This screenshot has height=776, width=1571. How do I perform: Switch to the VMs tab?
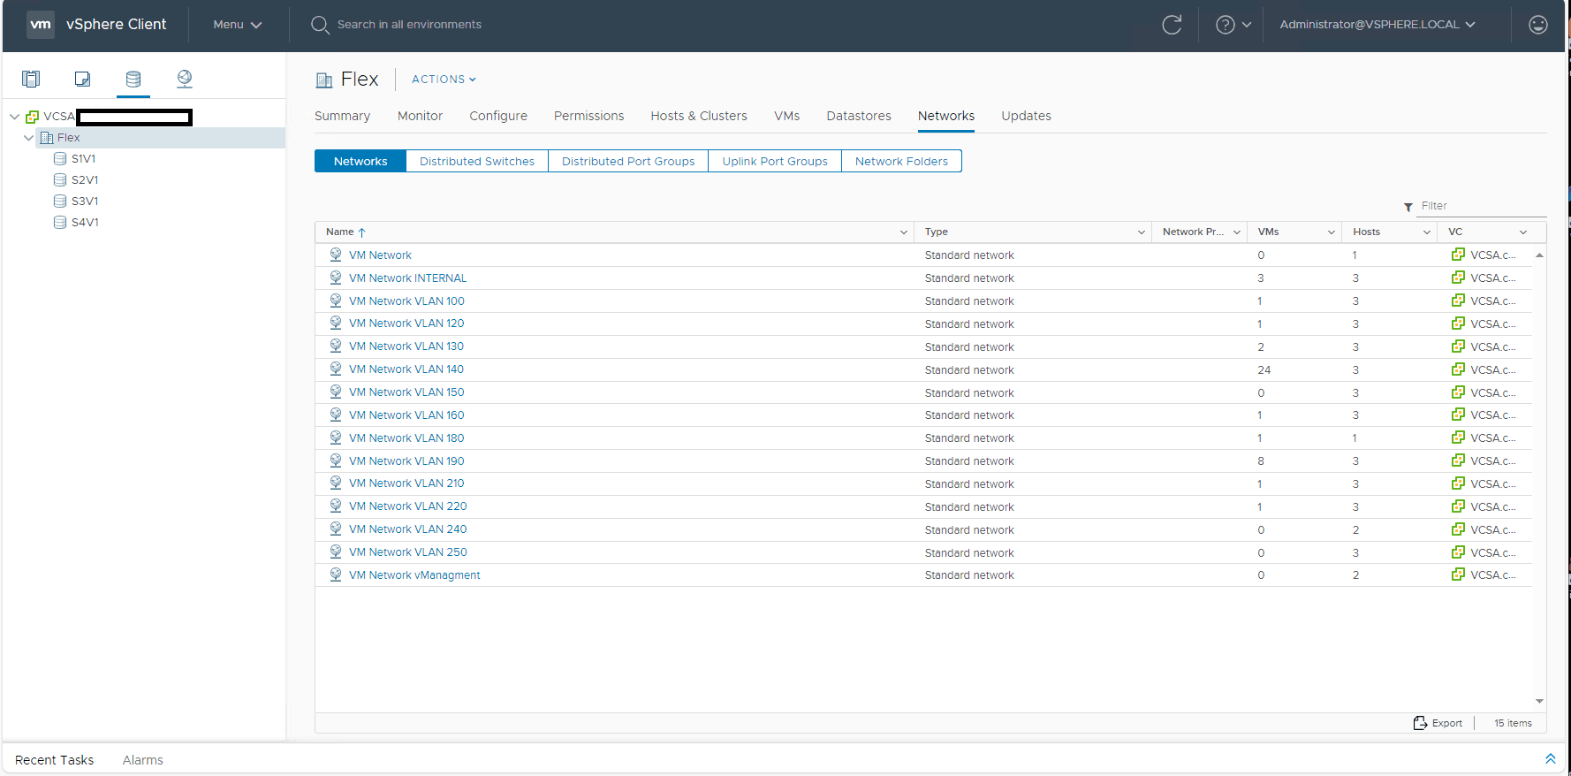tap(786, 116)
